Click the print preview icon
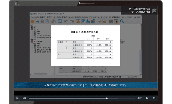Screen dimensions: 172x104 click(x=47, y=21)
